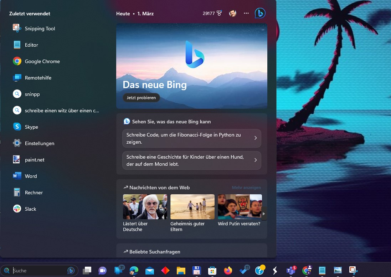Open Snipping Tool on the taskbar
This screenshot has width=391, height=277.
coord(353,271)
